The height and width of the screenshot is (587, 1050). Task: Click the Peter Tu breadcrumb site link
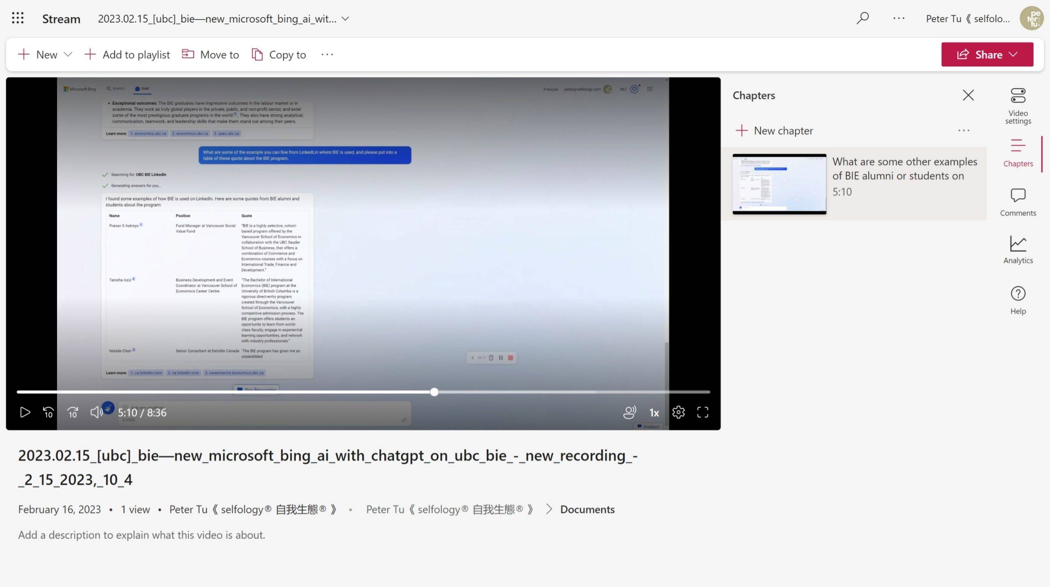(x=450, y=509)
